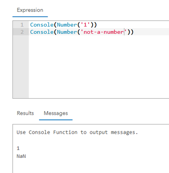Click the 'not-a-number' string literal
Screen dimensions: 169x173
[x=104, y=32]
